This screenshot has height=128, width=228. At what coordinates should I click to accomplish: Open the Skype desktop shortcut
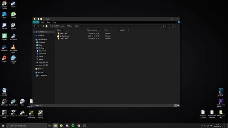[x=4, y=15]
